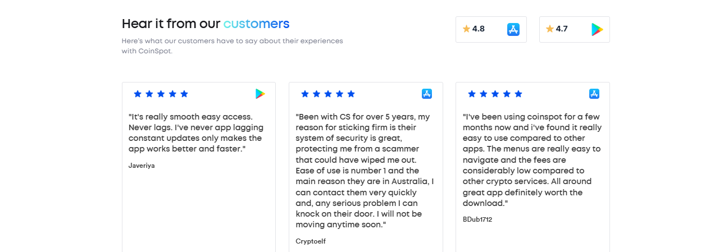
Task: Click the gold star next to 4.8
Action: pyautogui.click(x=466, y=29)
